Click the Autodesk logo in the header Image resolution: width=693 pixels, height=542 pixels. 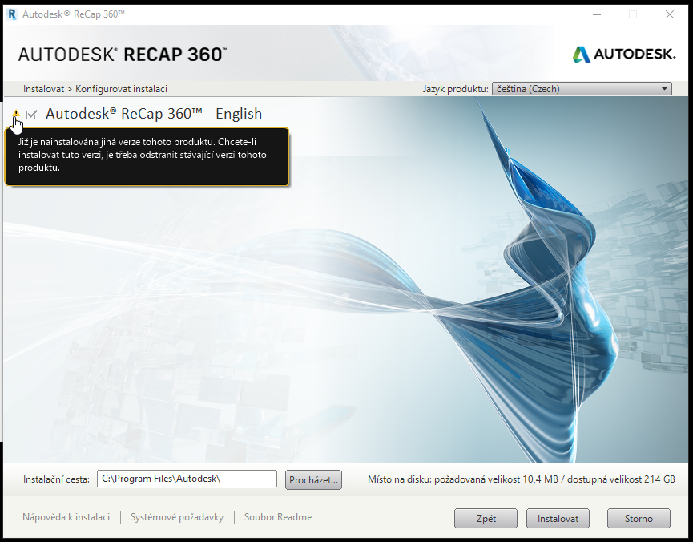click(623, 54)
